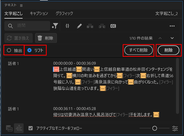Click pause marker after 向かって
Screen dimensions: 184x136
tap(131, 82)
